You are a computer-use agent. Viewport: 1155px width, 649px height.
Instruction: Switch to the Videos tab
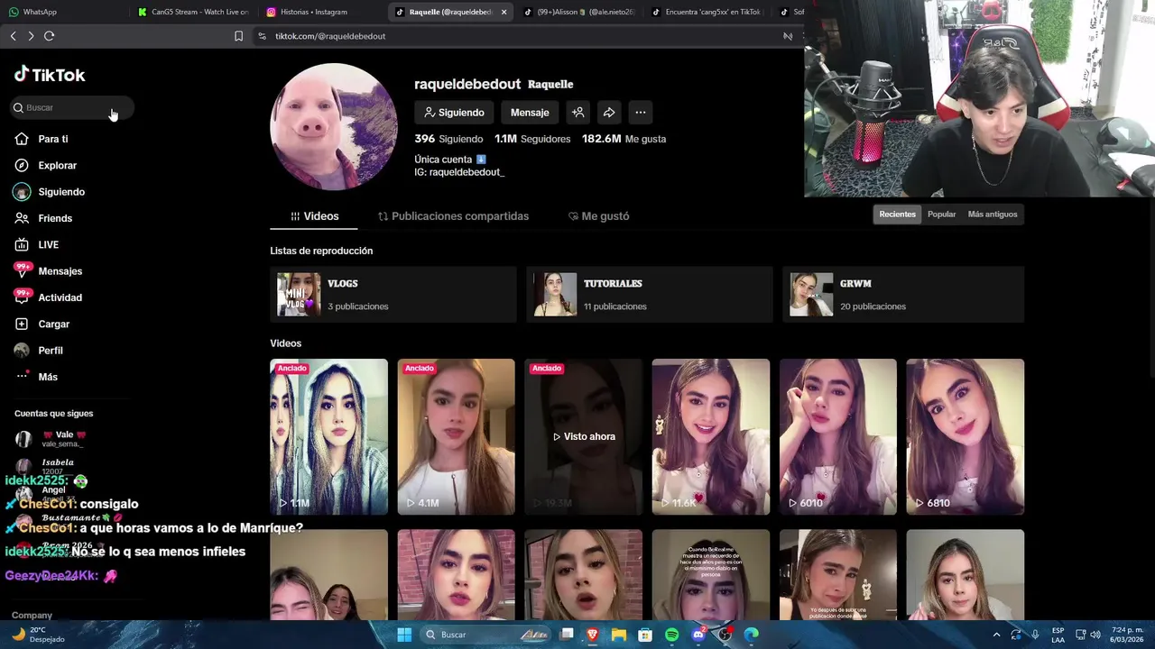[314, 216]
